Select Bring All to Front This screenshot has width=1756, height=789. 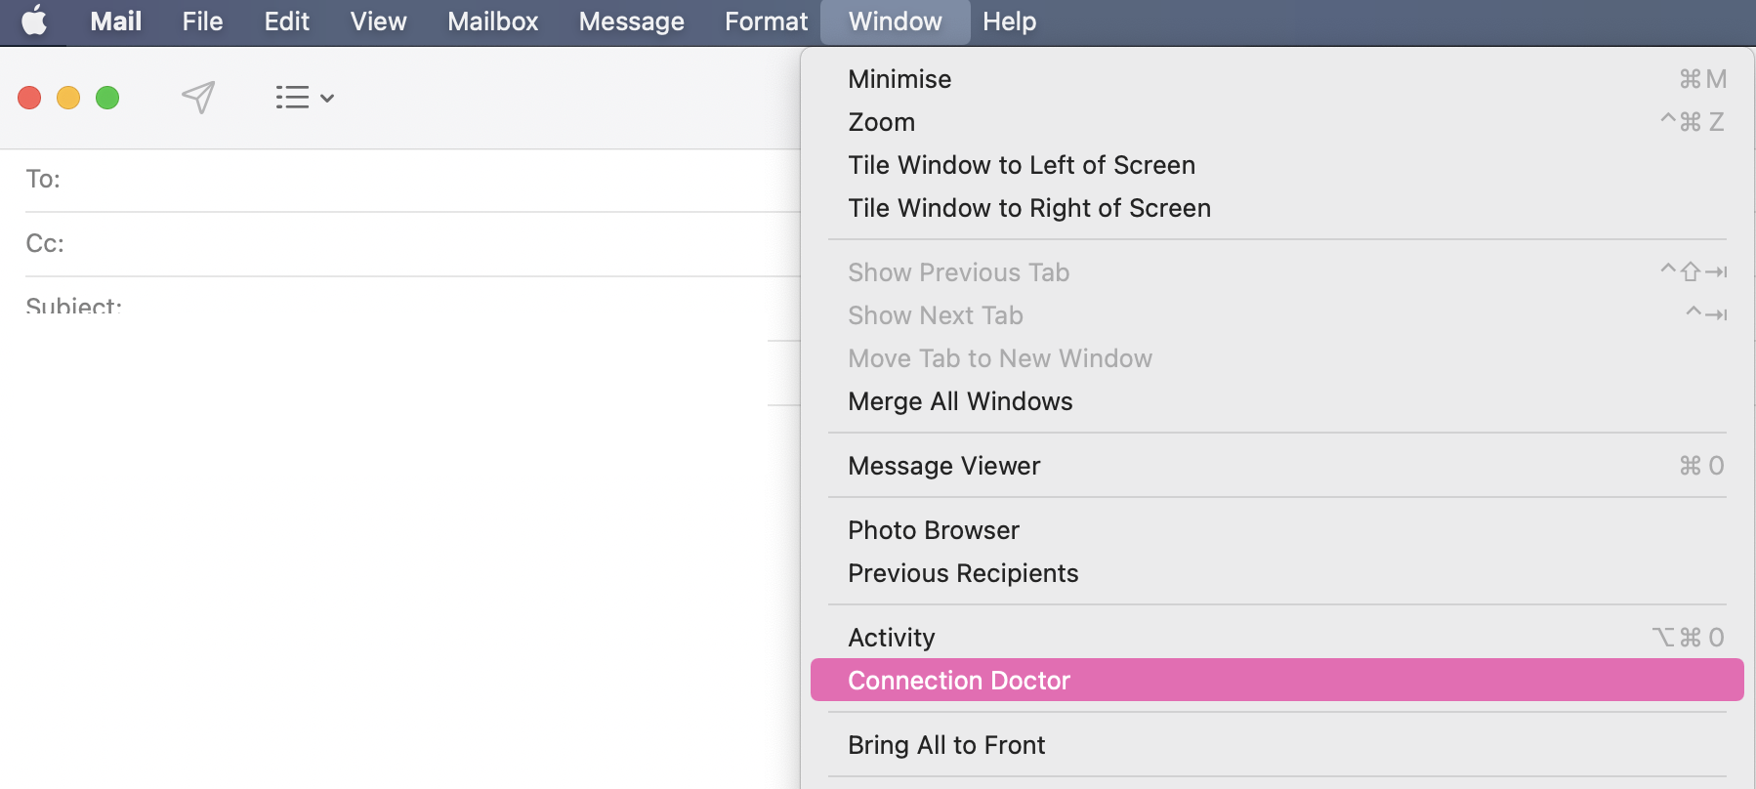click(x=946, y=745)
